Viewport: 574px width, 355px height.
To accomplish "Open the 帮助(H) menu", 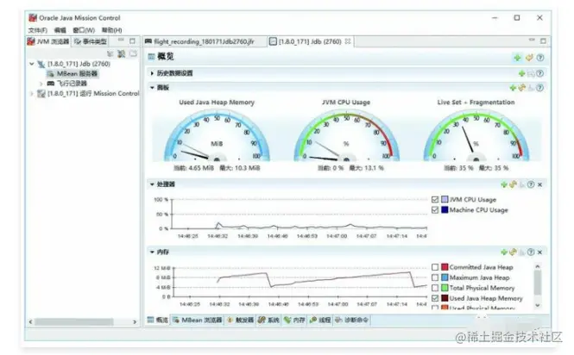I will pyautogui.click(x=111, y=30).
